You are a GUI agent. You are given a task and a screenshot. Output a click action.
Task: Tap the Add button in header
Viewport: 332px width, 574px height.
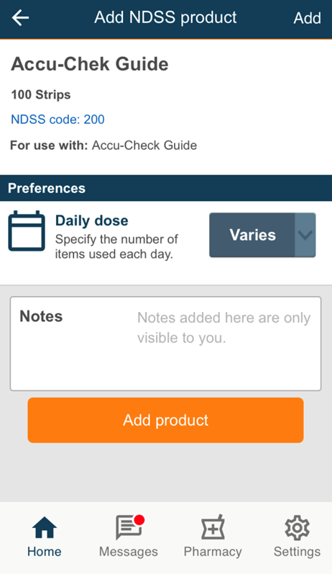pyautogui.click(x=307, y=17)
